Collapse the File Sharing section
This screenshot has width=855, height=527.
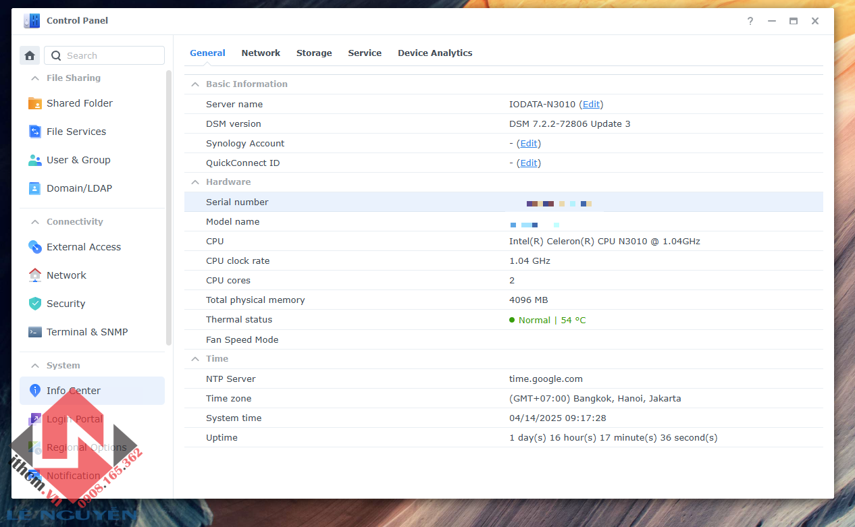[x=34, y=78]
